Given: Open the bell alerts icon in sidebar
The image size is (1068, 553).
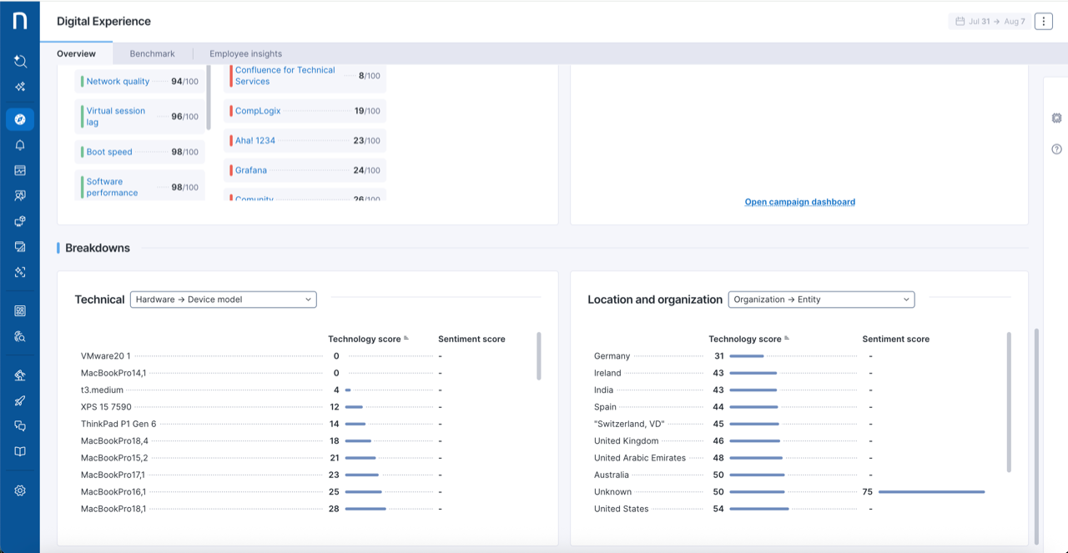Looking at the screenshot, I should 20,145.
